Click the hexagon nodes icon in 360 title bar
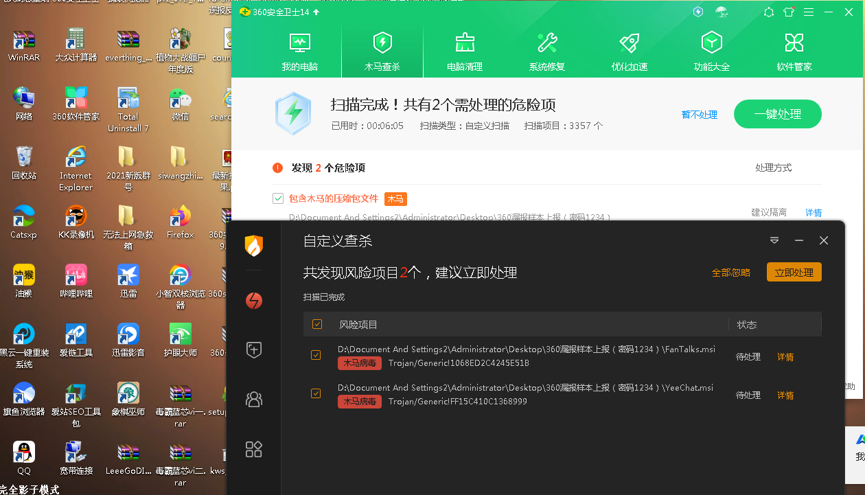The width and height of the screenshot is (865, 495). [769, 12]
